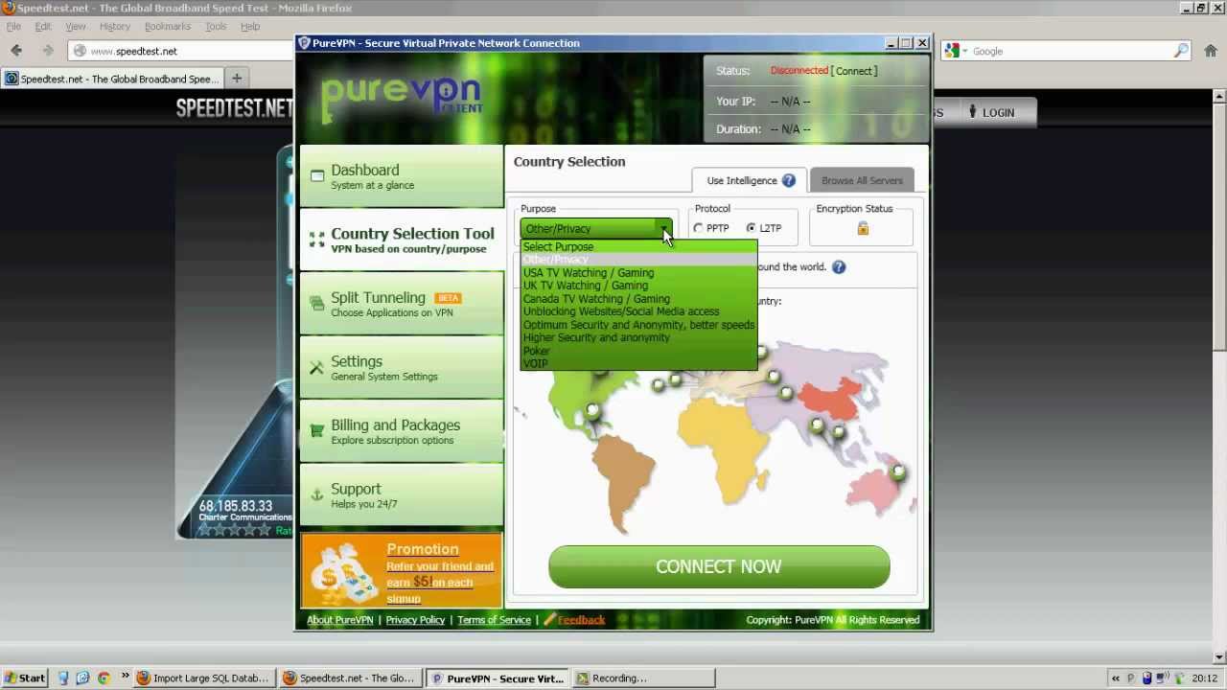Click the PureVPN feedback pencil icon
Screen dimensions: 1227x690
pos(549,619)
